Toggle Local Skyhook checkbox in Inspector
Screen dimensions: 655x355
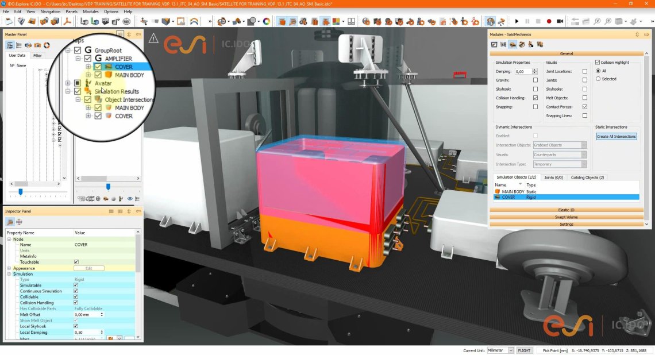pos(76,326)
